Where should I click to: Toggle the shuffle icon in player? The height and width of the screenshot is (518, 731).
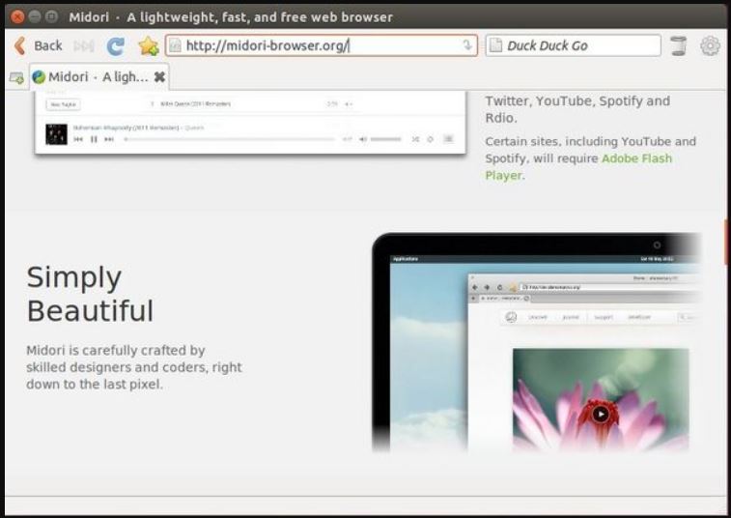(x=415, y=139)
